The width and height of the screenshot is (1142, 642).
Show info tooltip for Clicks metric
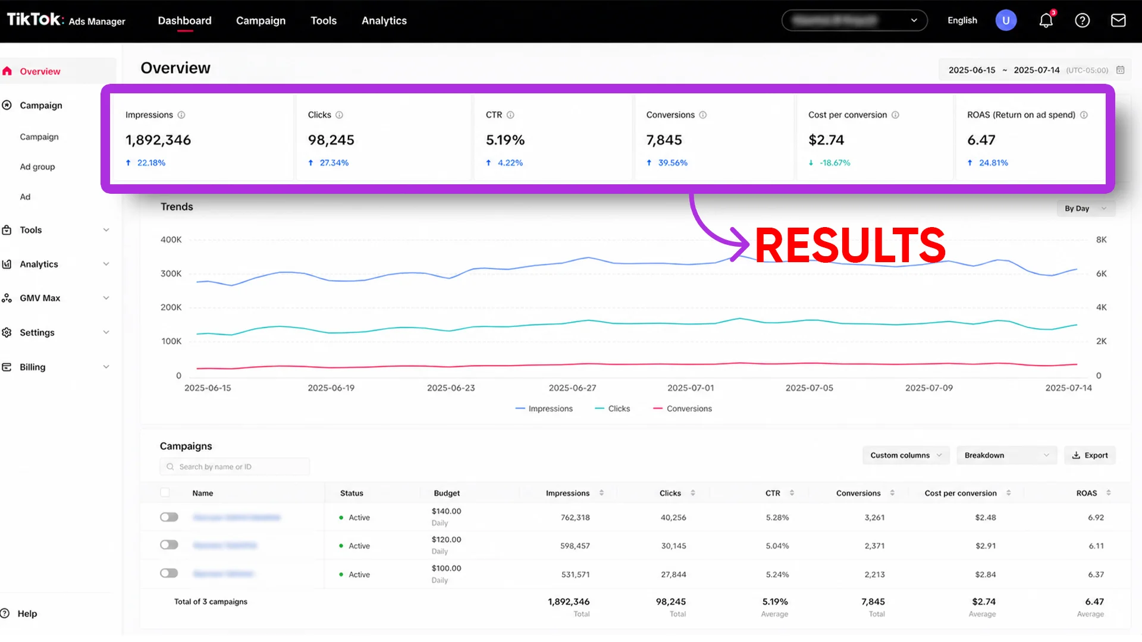[339, 115]
